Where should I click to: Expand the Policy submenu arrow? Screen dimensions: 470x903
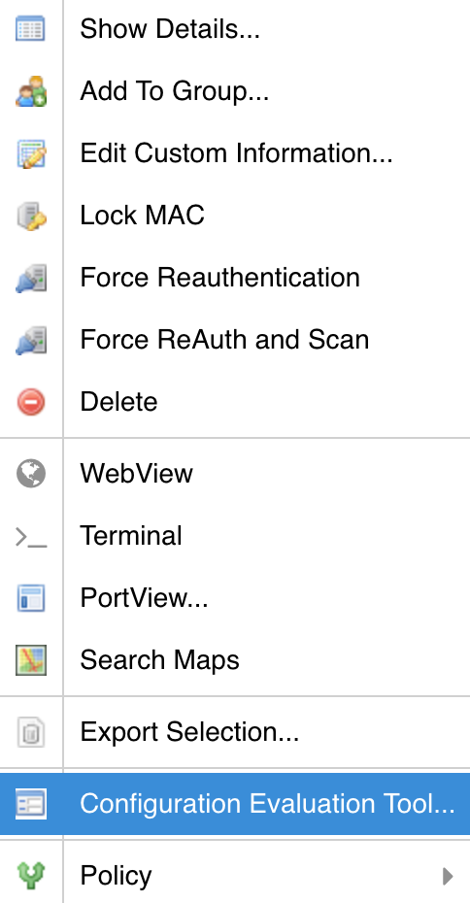coord(448,876)
